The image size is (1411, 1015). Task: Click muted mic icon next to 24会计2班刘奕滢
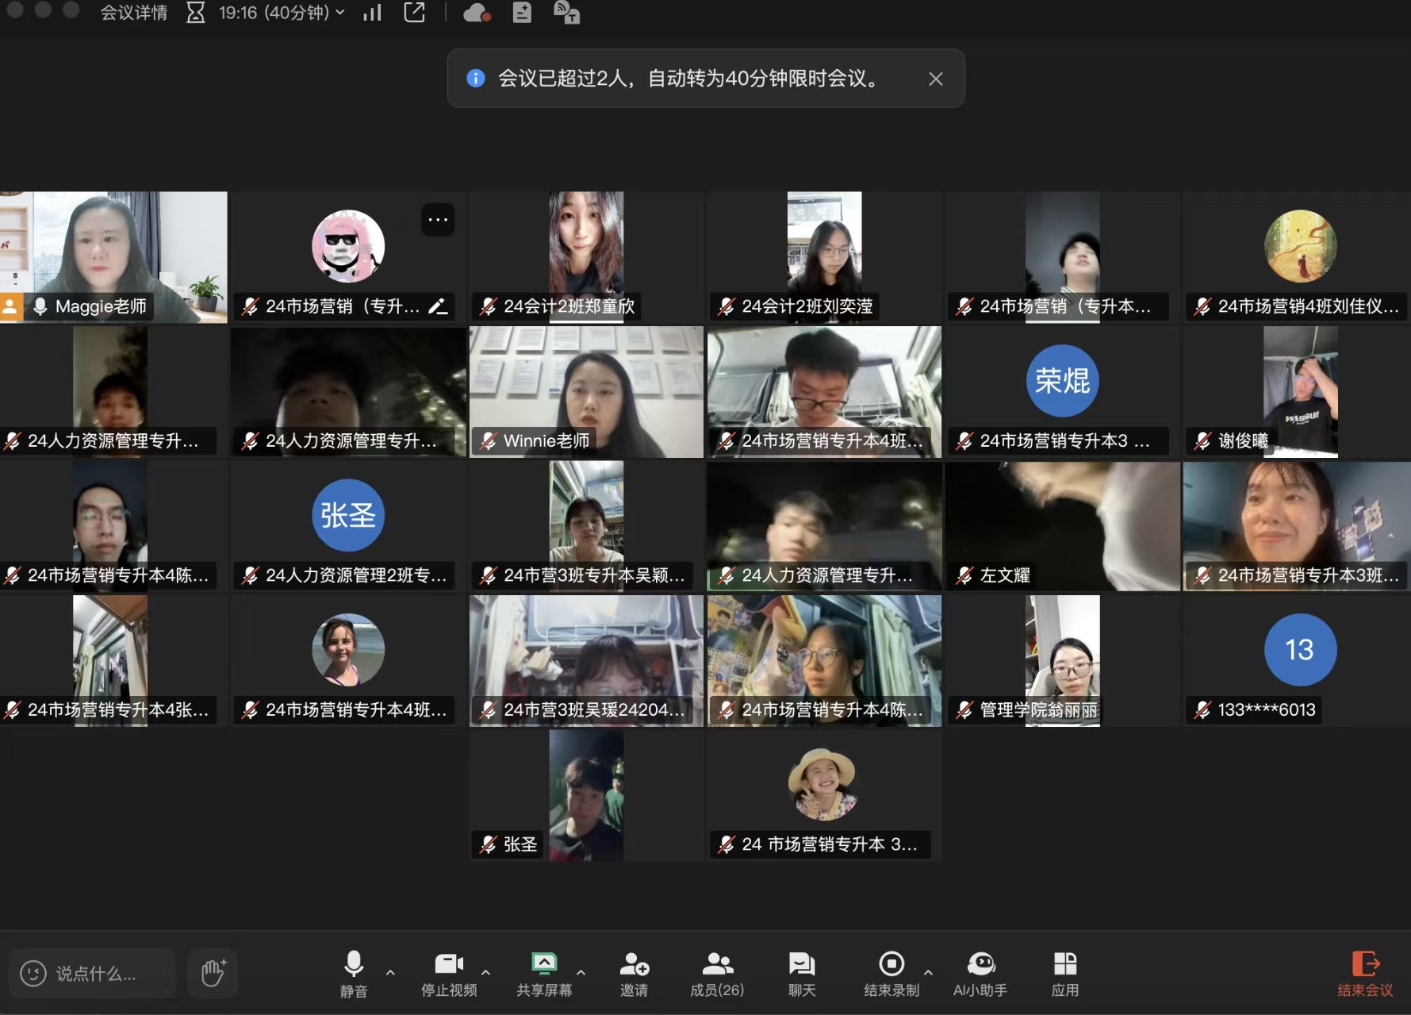coord(727,306)
